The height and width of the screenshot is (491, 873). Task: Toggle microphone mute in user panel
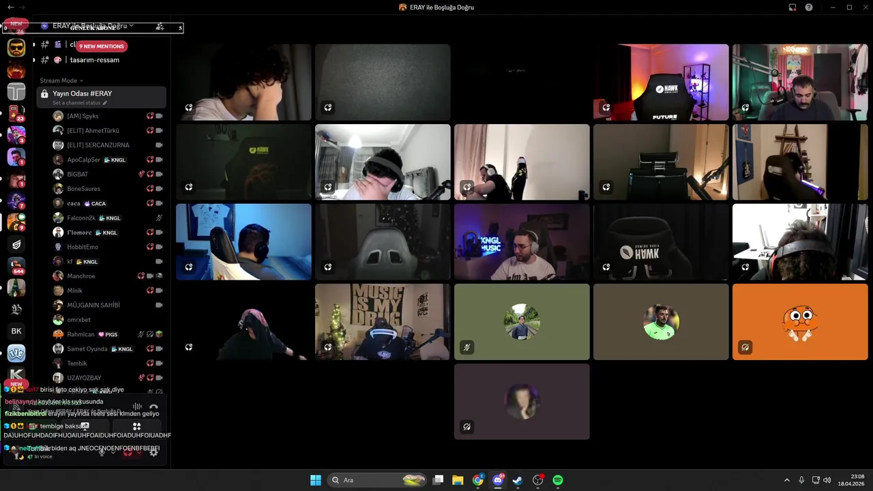102,451
